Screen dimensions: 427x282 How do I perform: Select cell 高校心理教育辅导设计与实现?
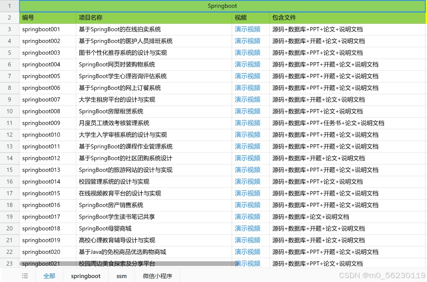click(x=154, y=240)
